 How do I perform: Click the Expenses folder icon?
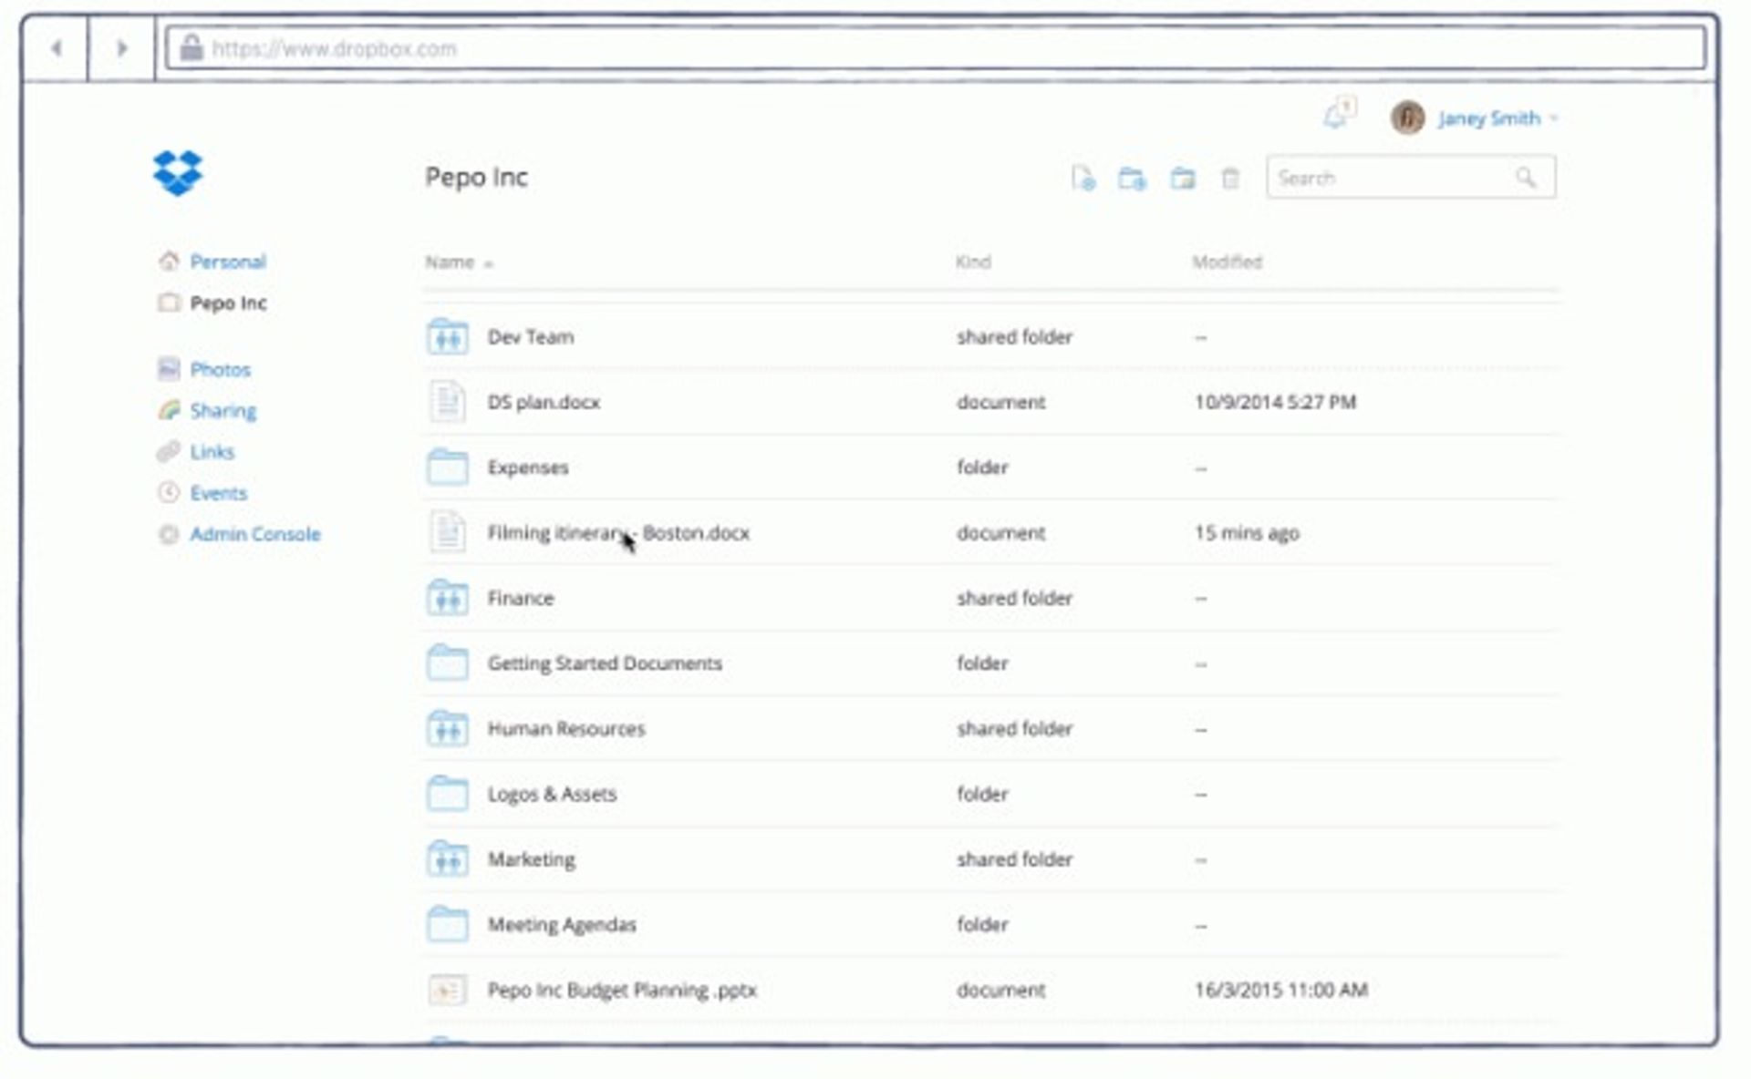[x=447, y=467]
